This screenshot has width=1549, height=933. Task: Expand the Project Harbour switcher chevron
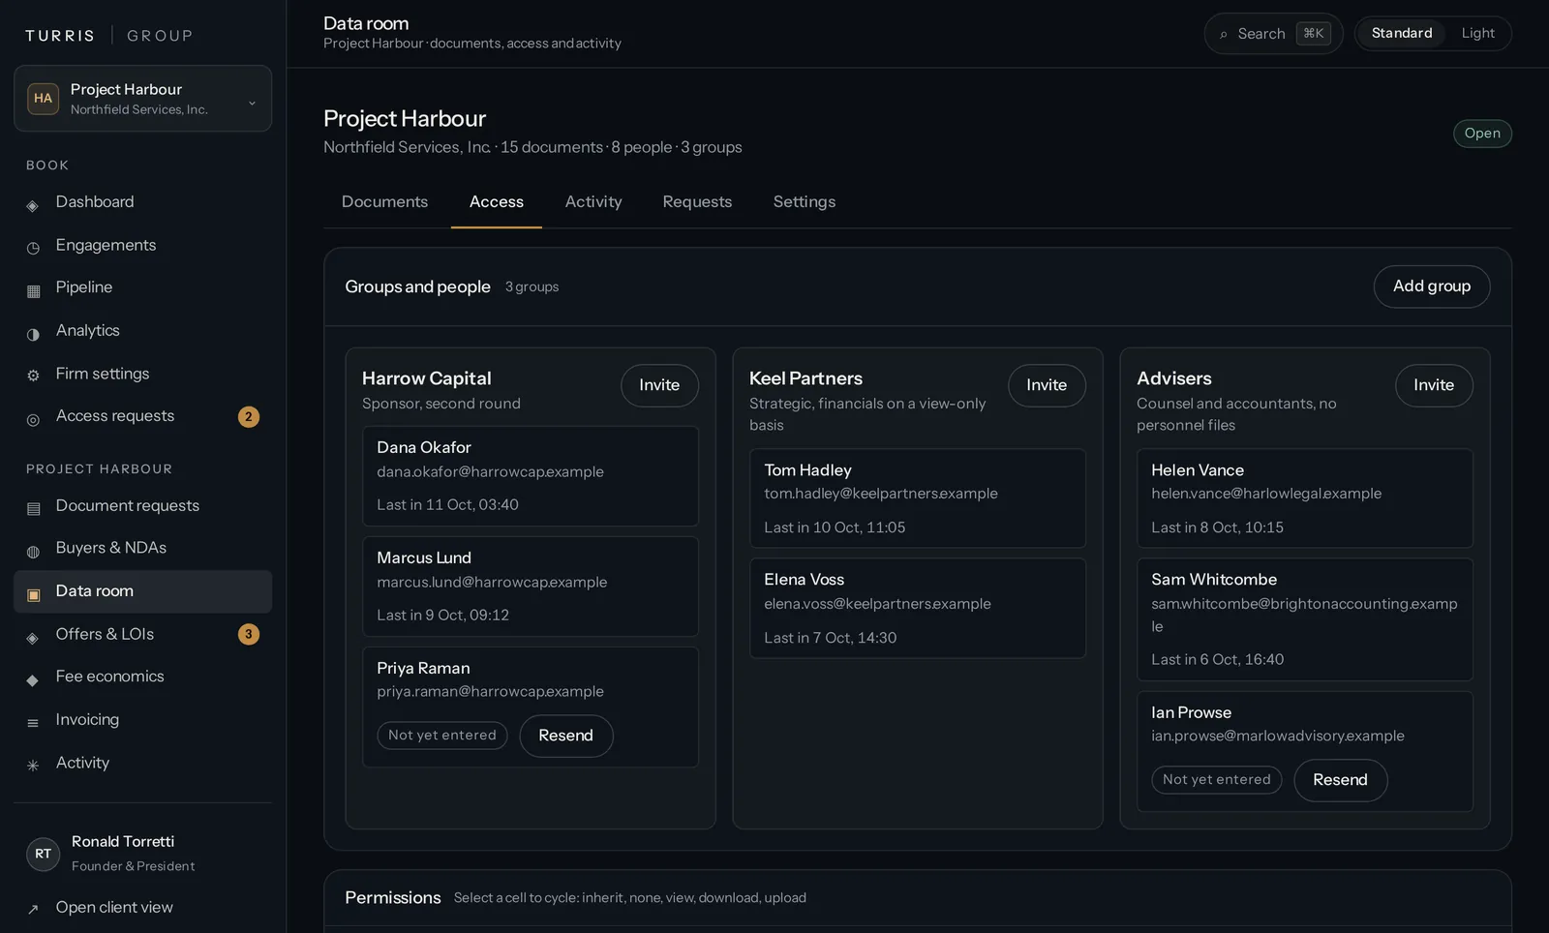click(252, 103)
